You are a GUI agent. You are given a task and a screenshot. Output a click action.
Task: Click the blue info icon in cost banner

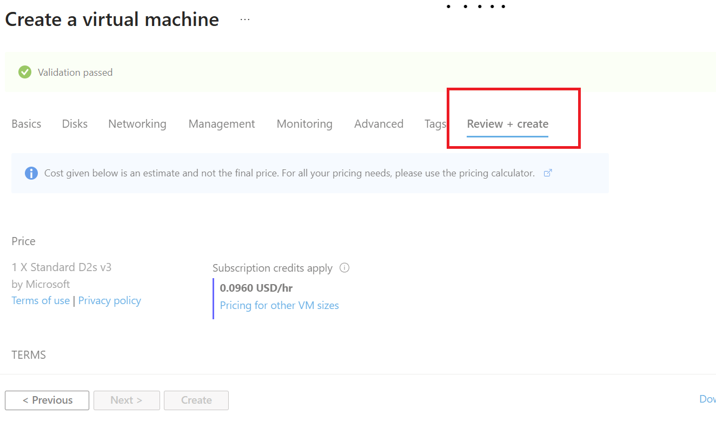click(x=31, y=173)
